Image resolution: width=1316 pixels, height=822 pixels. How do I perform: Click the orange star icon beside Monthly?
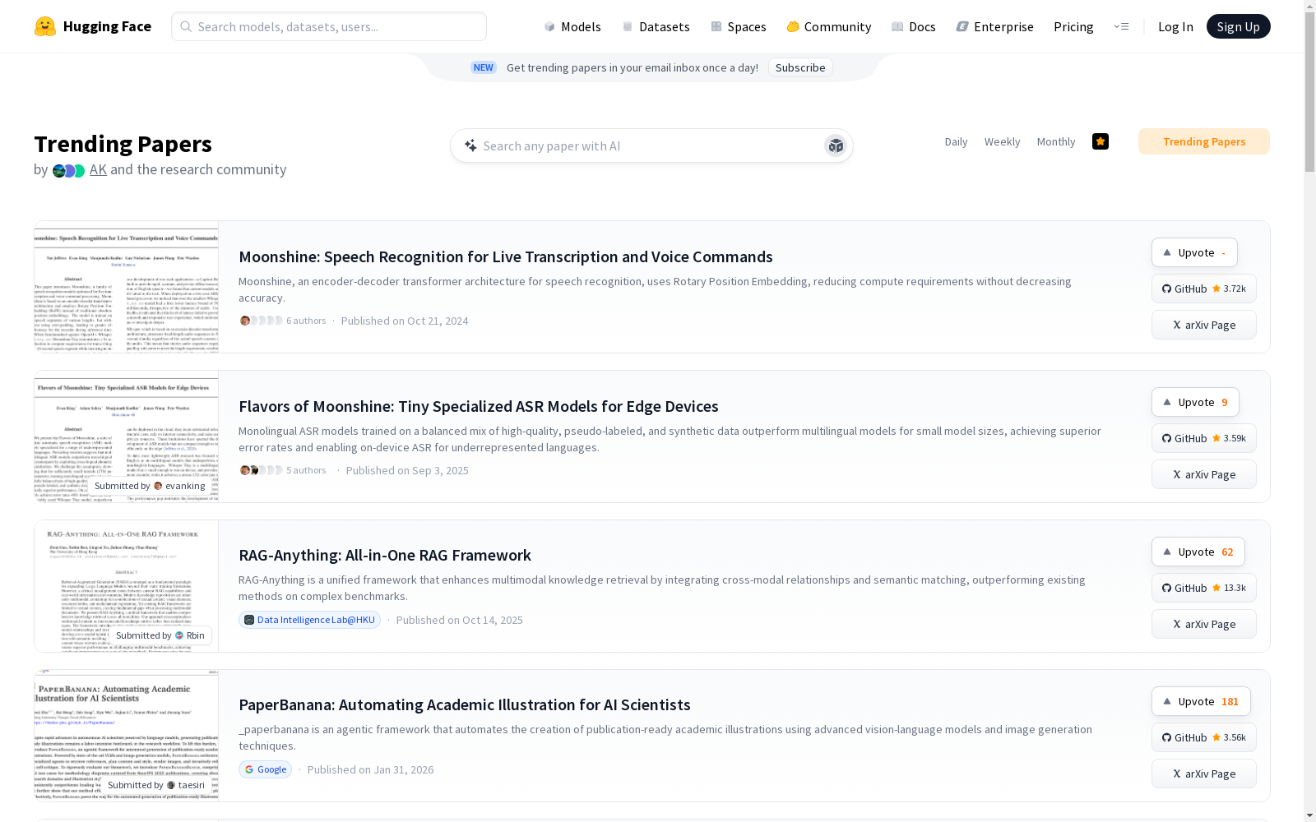(1100, 141)
